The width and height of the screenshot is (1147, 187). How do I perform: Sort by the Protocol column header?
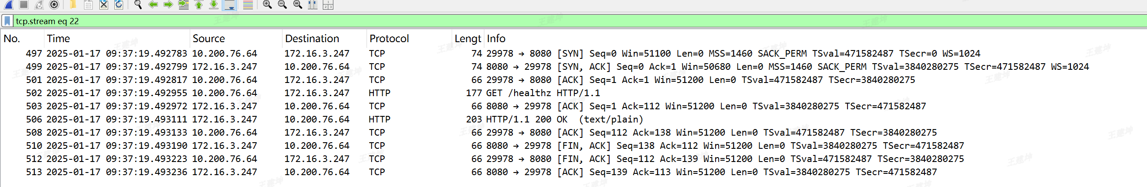pos(389,39)
